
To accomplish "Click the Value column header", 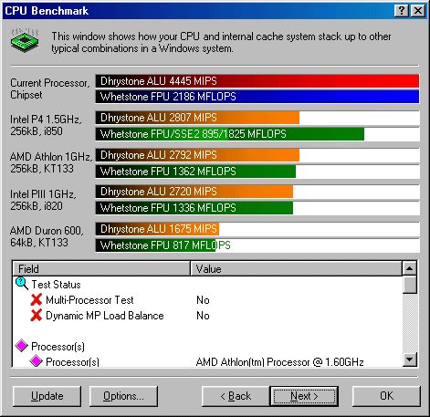I will (x=296, y=268).
